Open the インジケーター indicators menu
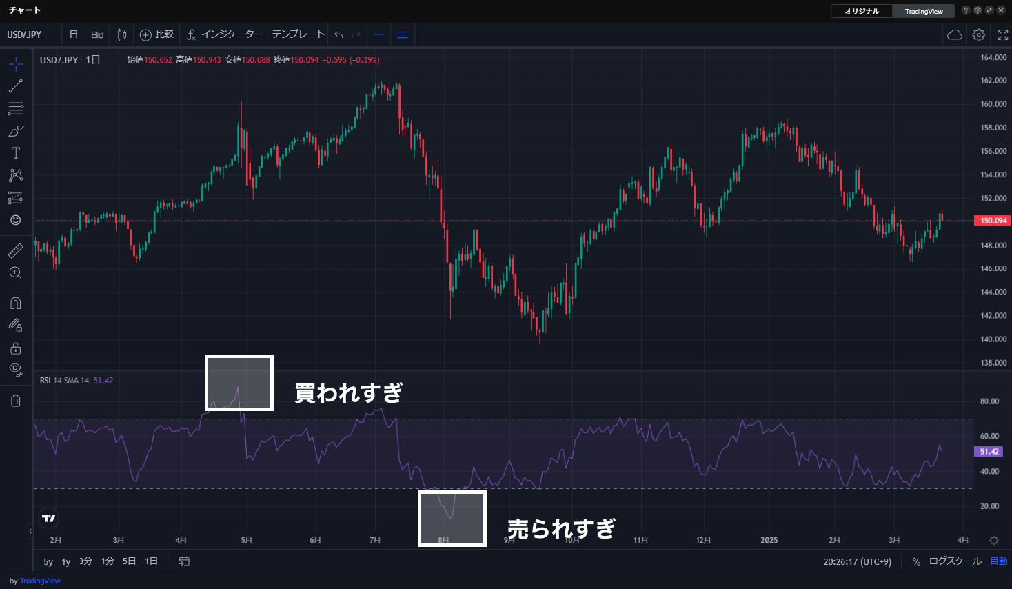 [225, 34]
